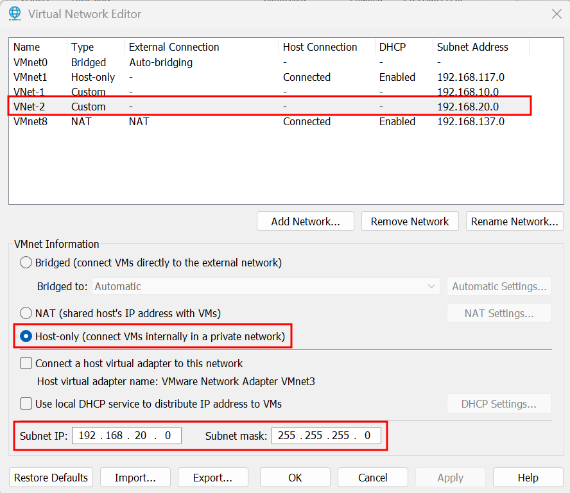Click inside the Subnet mask field
Image resolution: width=570 pixels, height=493 pixels.
326,435
